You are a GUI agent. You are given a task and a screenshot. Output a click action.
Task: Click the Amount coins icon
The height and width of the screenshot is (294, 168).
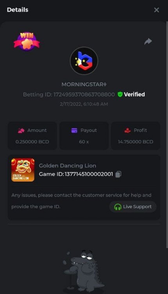point(21,130)
